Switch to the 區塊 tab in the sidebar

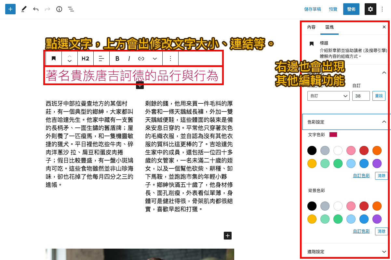[x=330, y=27]
